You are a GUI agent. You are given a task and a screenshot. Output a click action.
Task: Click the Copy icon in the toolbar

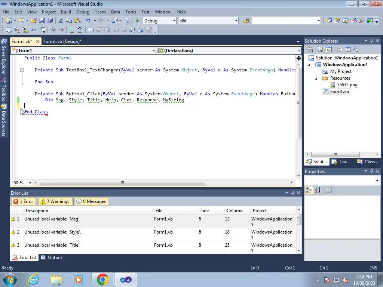point(69,21)
